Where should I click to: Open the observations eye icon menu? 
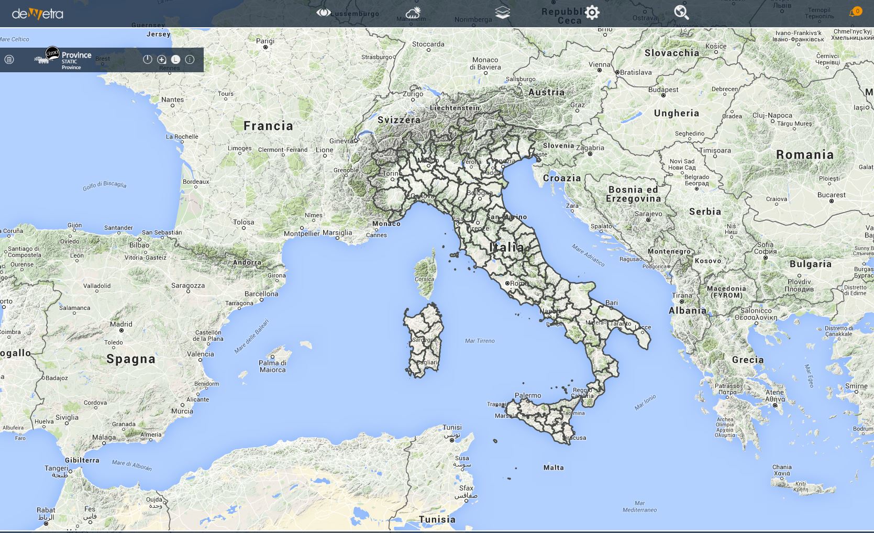pos(324,12)
